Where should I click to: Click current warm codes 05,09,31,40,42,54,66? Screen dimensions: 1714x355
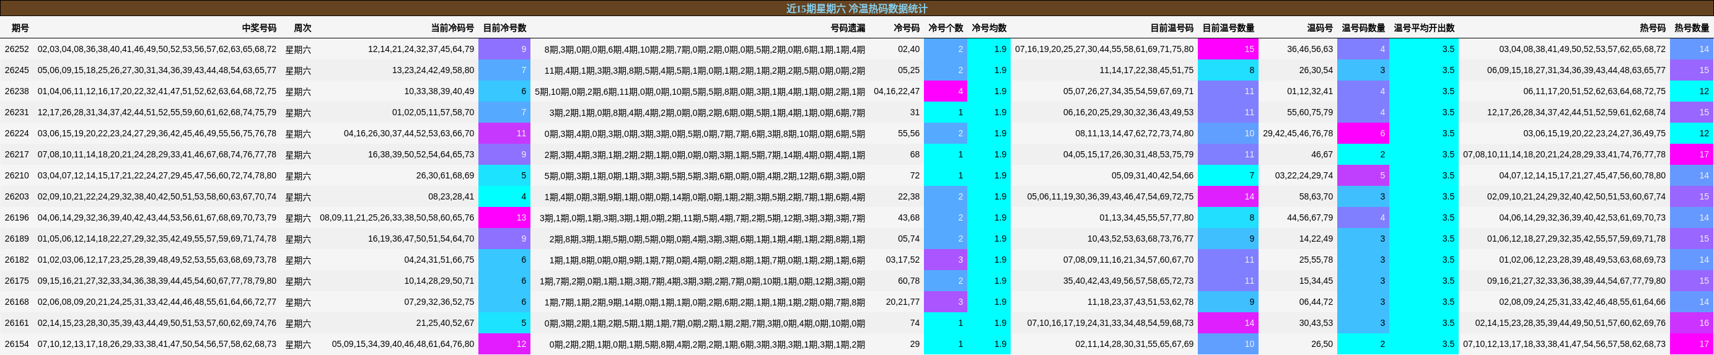pyautogui.click(x=1153, y=175)
